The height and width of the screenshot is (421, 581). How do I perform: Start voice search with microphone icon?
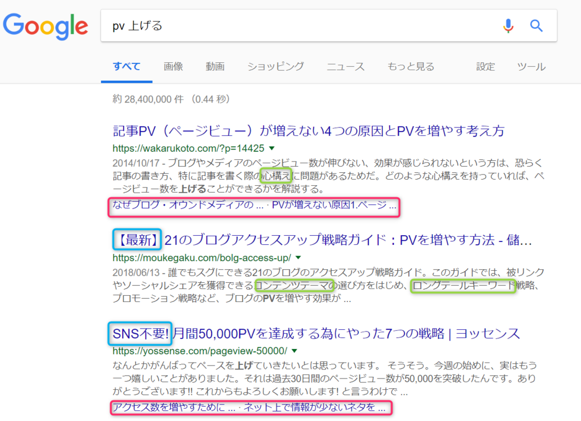(508, 26)
